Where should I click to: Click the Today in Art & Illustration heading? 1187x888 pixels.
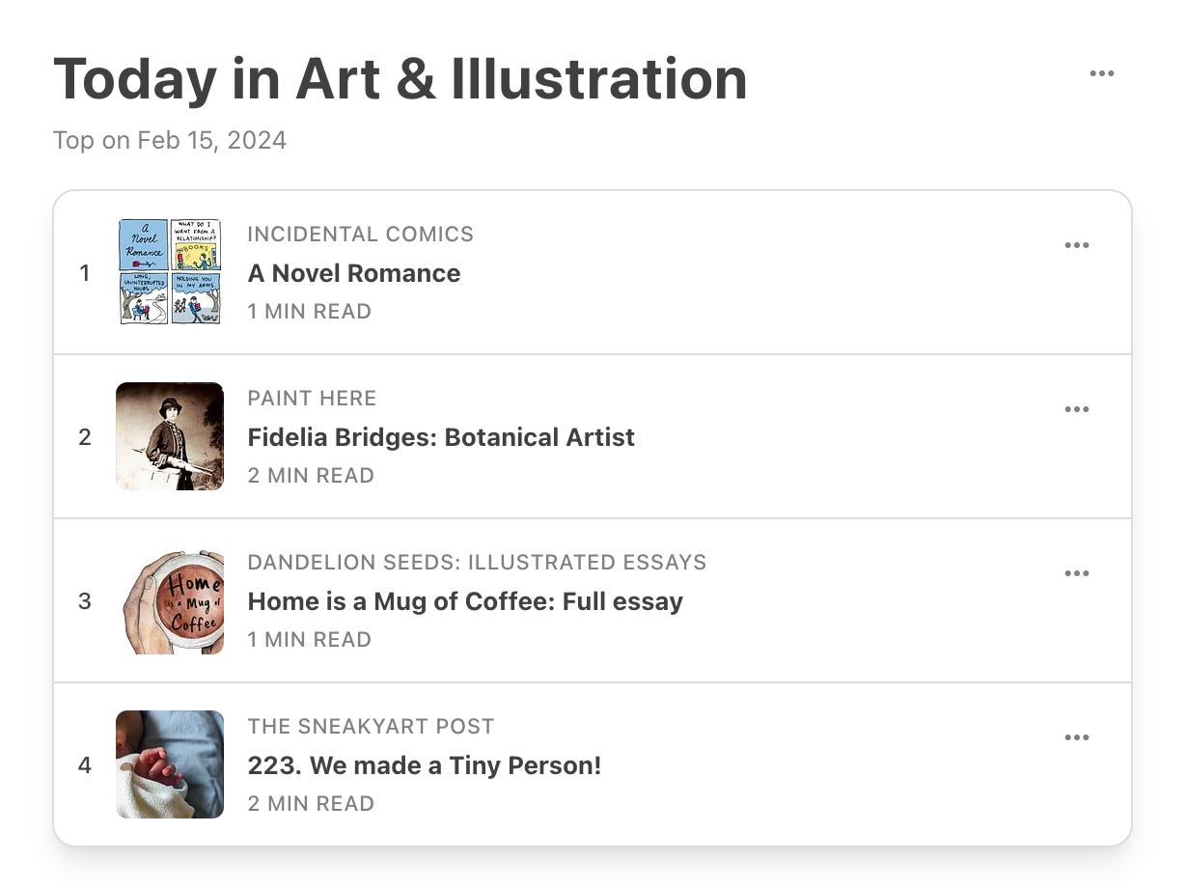point(400,79)
